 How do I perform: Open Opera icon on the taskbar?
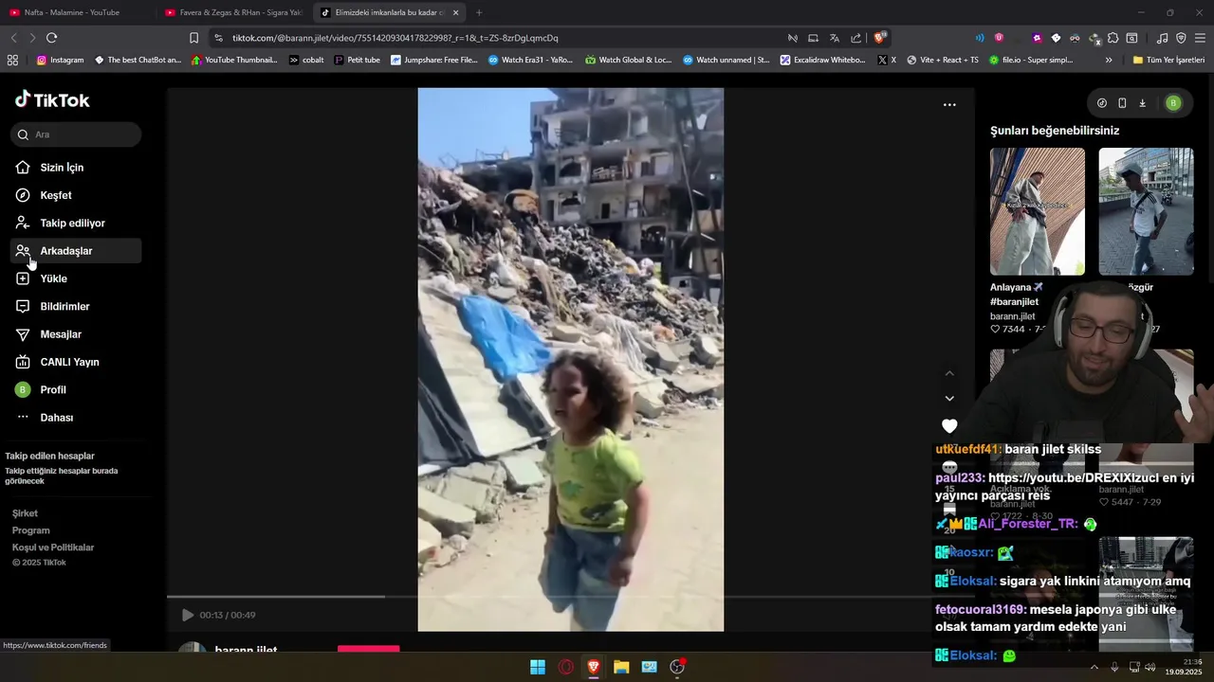click(566, 667)
